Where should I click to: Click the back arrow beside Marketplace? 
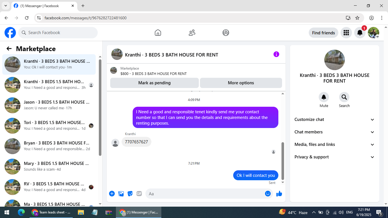[9, 49]
